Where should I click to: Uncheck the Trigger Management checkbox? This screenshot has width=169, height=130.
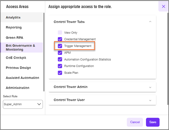point(60,46)
